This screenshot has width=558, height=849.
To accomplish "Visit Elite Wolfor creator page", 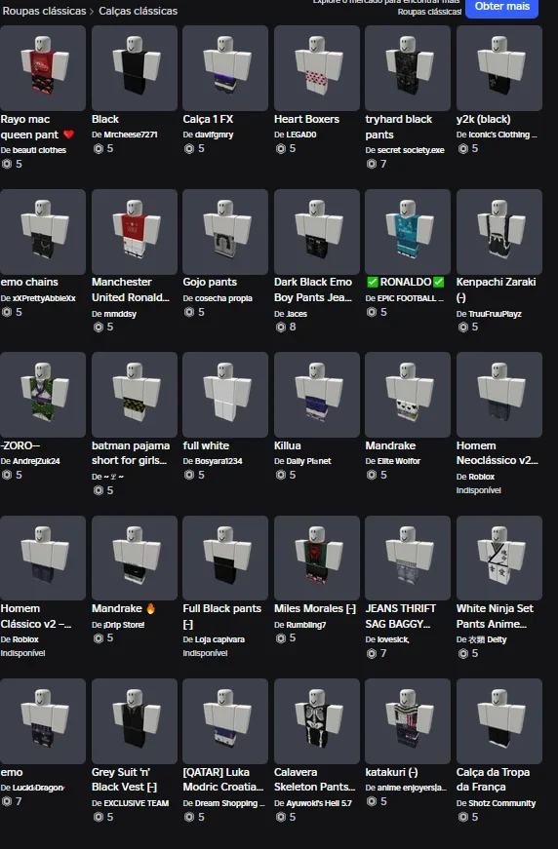I will [399, 461].
